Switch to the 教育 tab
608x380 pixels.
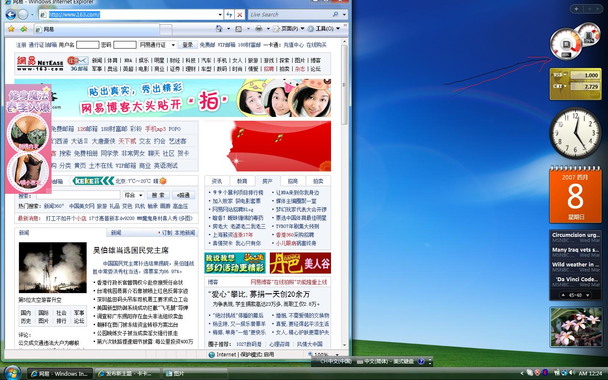(242, 181)
